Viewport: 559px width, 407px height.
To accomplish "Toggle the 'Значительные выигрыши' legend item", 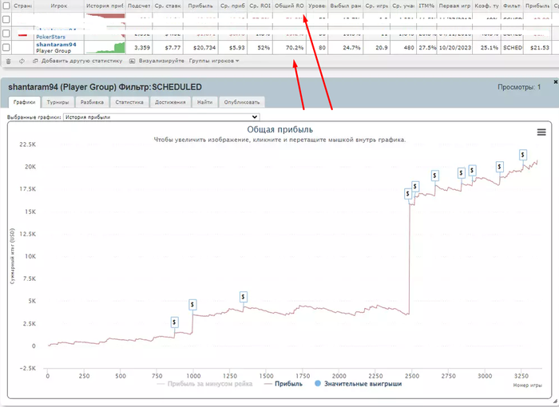I will pos(359,384).
